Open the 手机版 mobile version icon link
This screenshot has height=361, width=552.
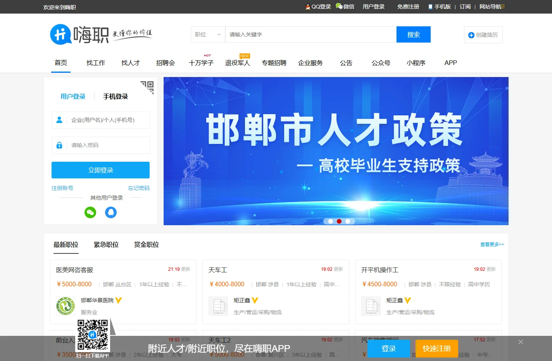[430, 7]
